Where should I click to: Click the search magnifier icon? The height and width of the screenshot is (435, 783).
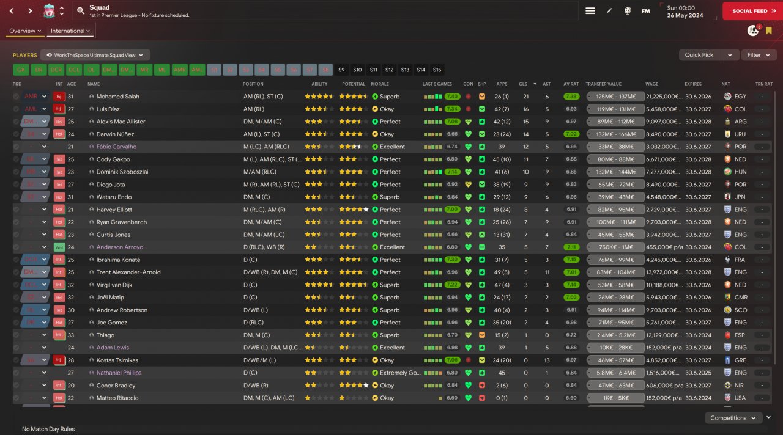(80, 11)
